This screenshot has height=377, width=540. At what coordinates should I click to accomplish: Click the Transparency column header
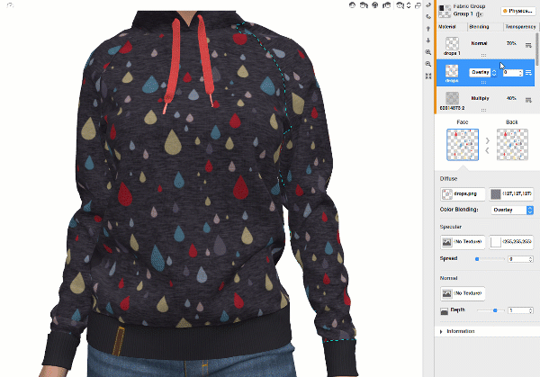[x=520, y=26]
